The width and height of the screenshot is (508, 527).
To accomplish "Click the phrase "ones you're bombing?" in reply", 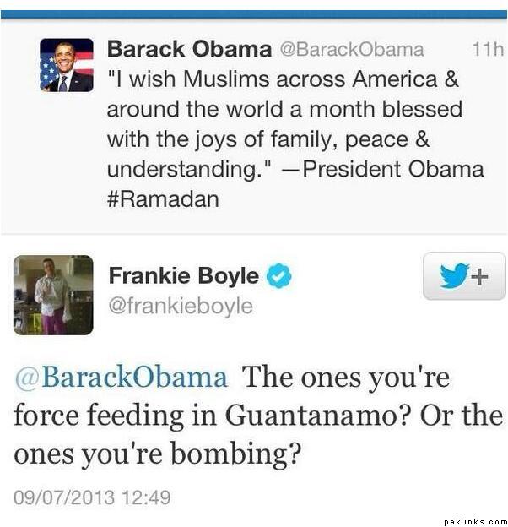I will coord(158,454).
